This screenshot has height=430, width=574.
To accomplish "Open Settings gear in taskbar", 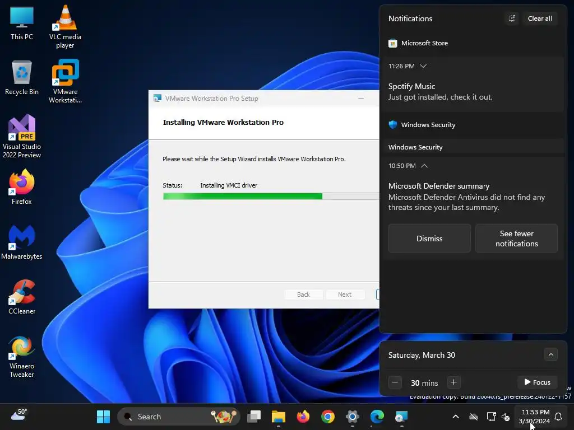I will click(352, 417).
